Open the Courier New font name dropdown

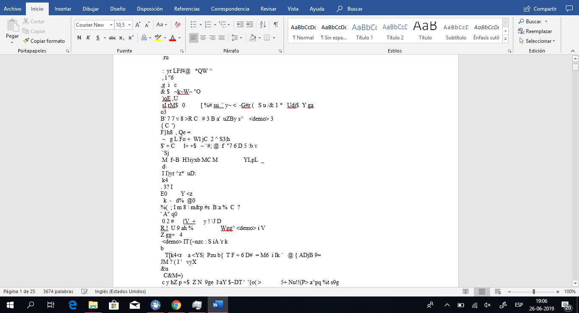111,25
